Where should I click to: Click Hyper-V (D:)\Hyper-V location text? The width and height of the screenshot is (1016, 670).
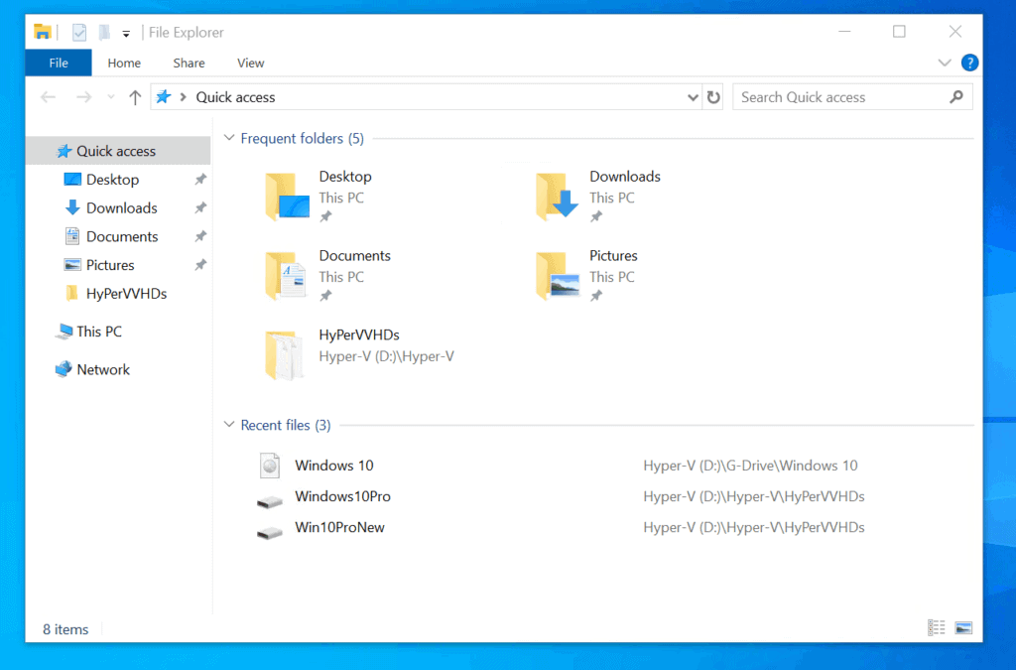click(386, 356)
